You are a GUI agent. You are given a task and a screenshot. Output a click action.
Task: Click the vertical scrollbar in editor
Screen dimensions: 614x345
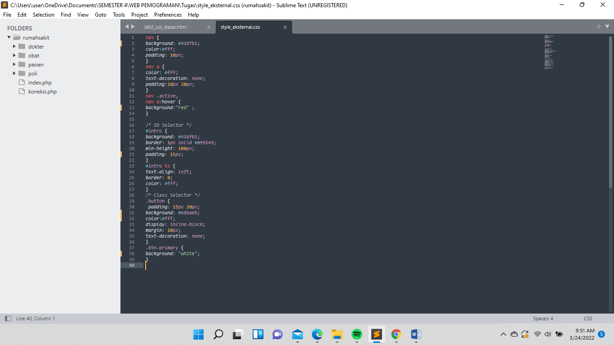pyautogui.click(x=611, y=112)
